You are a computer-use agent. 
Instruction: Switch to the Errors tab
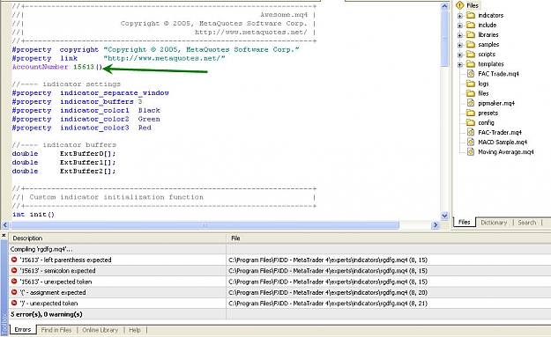point(23,330)
